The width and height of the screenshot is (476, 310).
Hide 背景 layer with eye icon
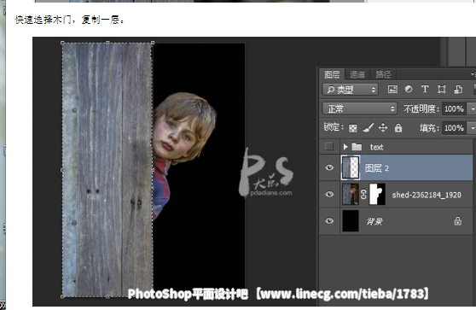pyautogui.click(x=329, y=220)
